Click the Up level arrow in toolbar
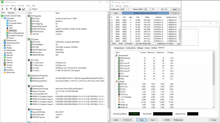 (x=11, y=9)
